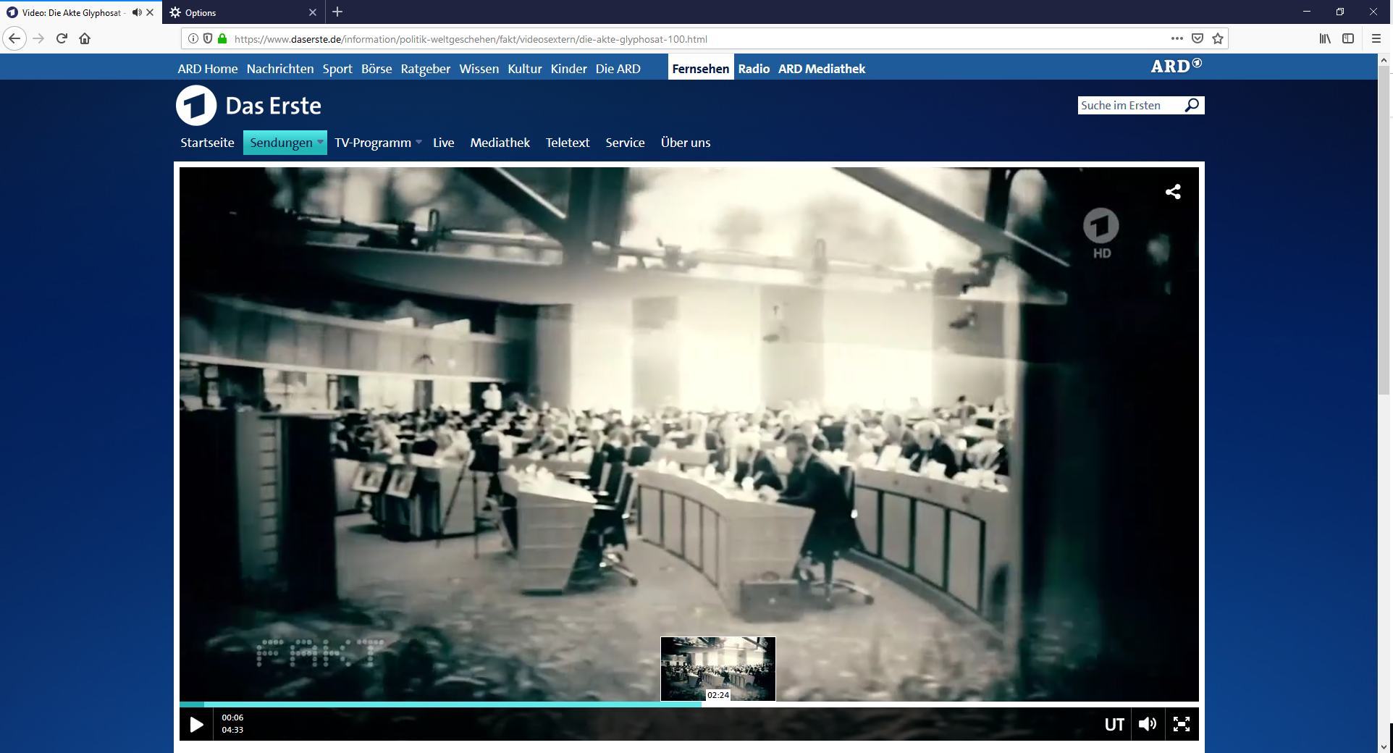Open Firefox library icon
Viewport: 1393px width, 753px height.
[1325, 38]
